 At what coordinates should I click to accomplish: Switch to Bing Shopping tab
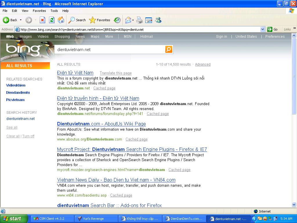pos(62,36)
